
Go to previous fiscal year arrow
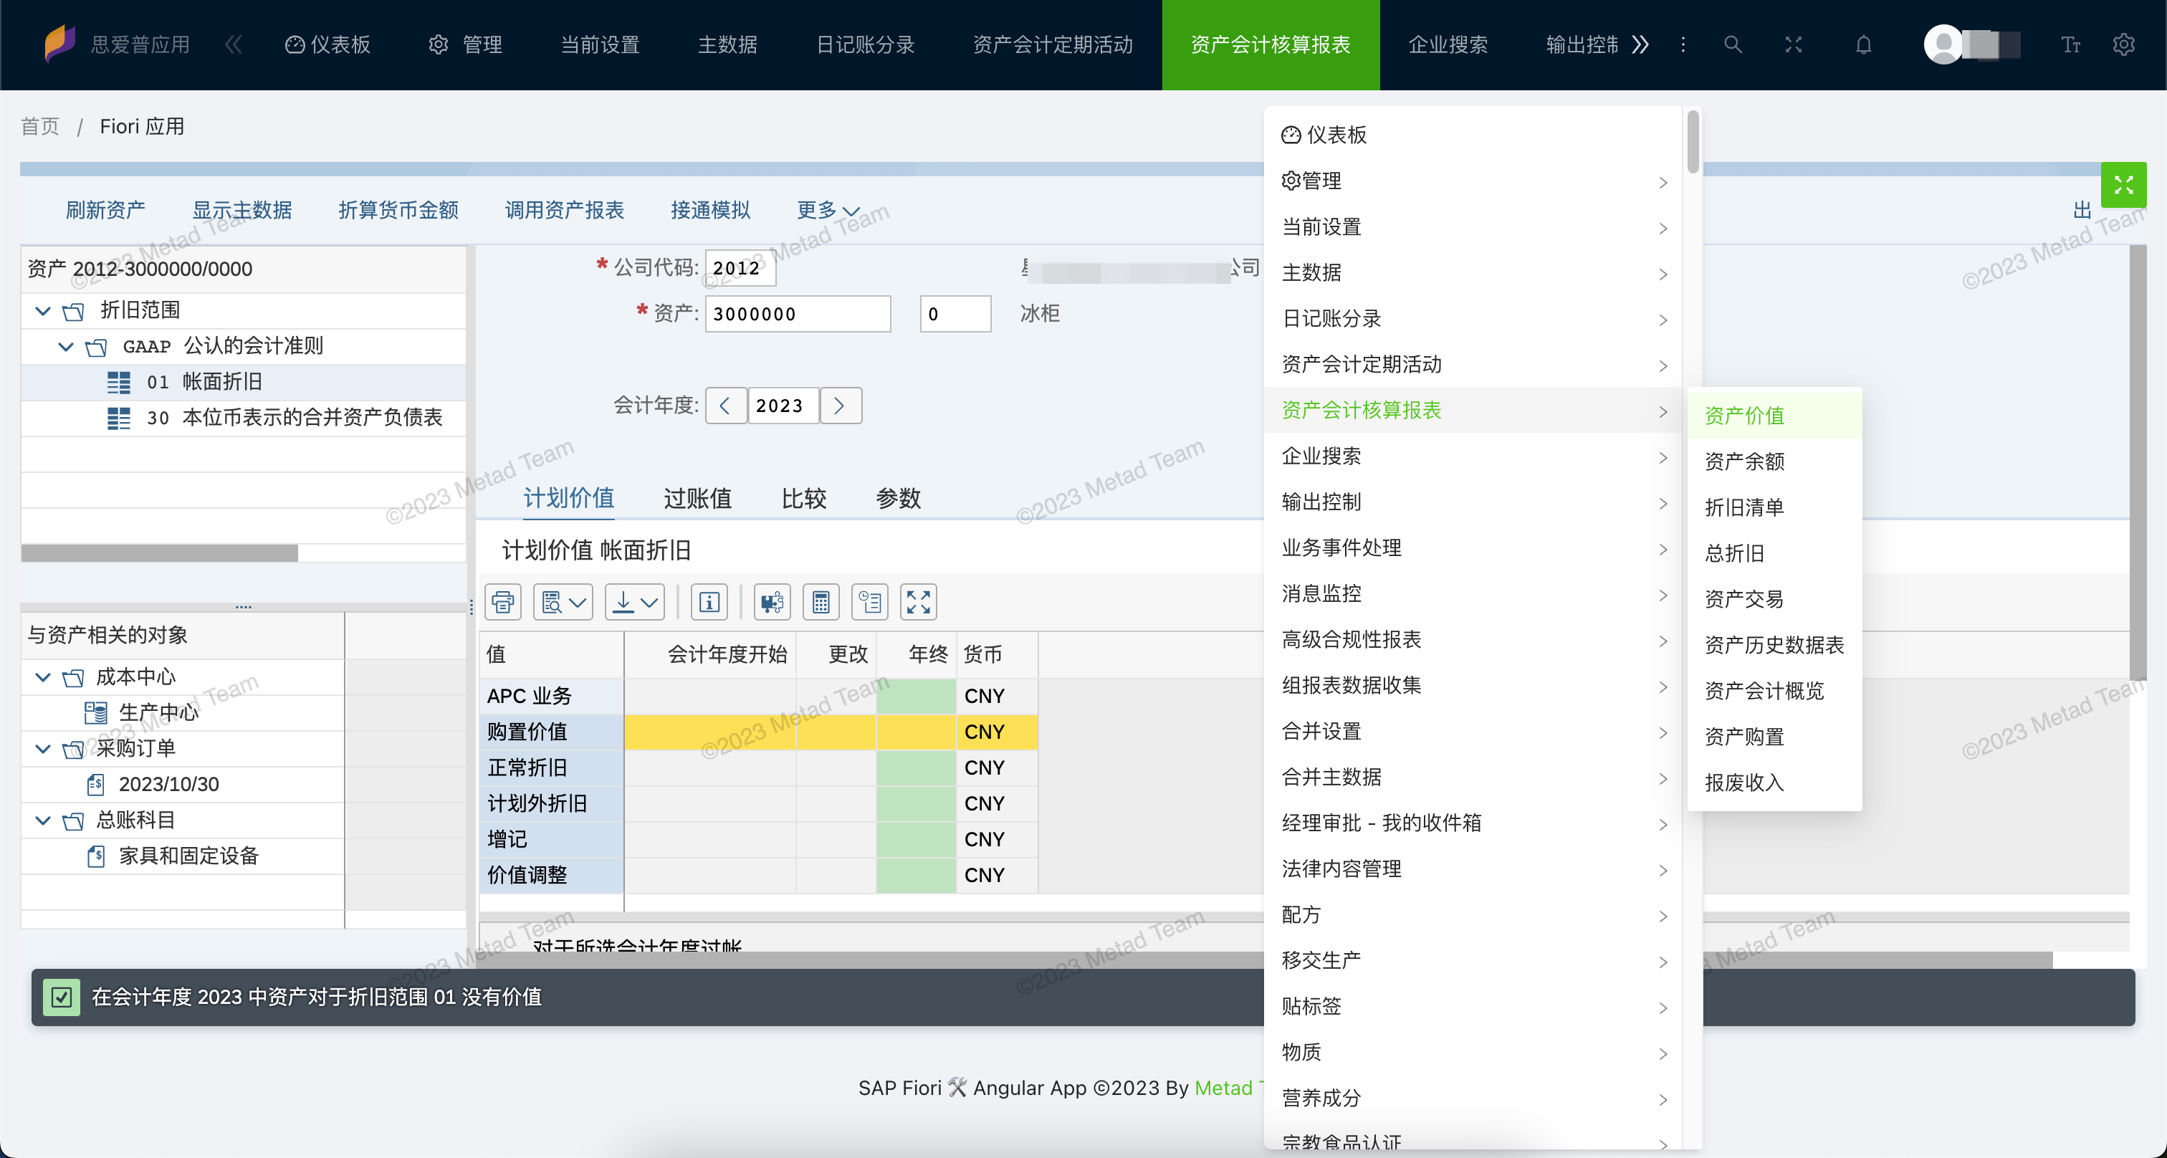[x=725, y=406]
